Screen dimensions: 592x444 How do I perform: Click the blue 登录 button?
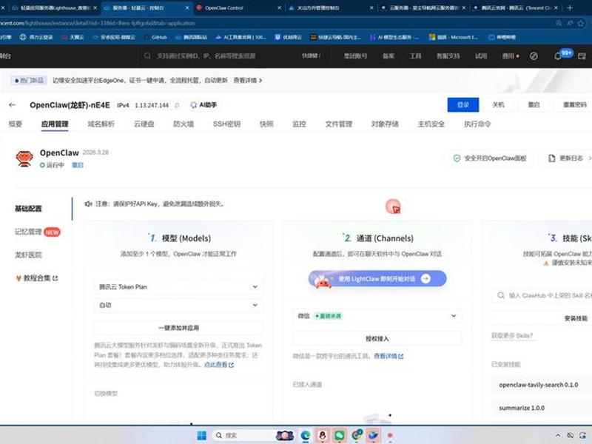(463, 105)
